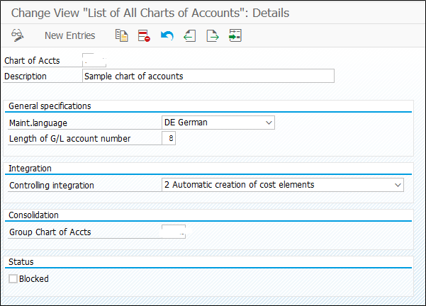The height and width of the screenshot is (306, 426).
Task: Click the Group Chart of Accts field
Action: pyautogui.click(x=174, y=232)
